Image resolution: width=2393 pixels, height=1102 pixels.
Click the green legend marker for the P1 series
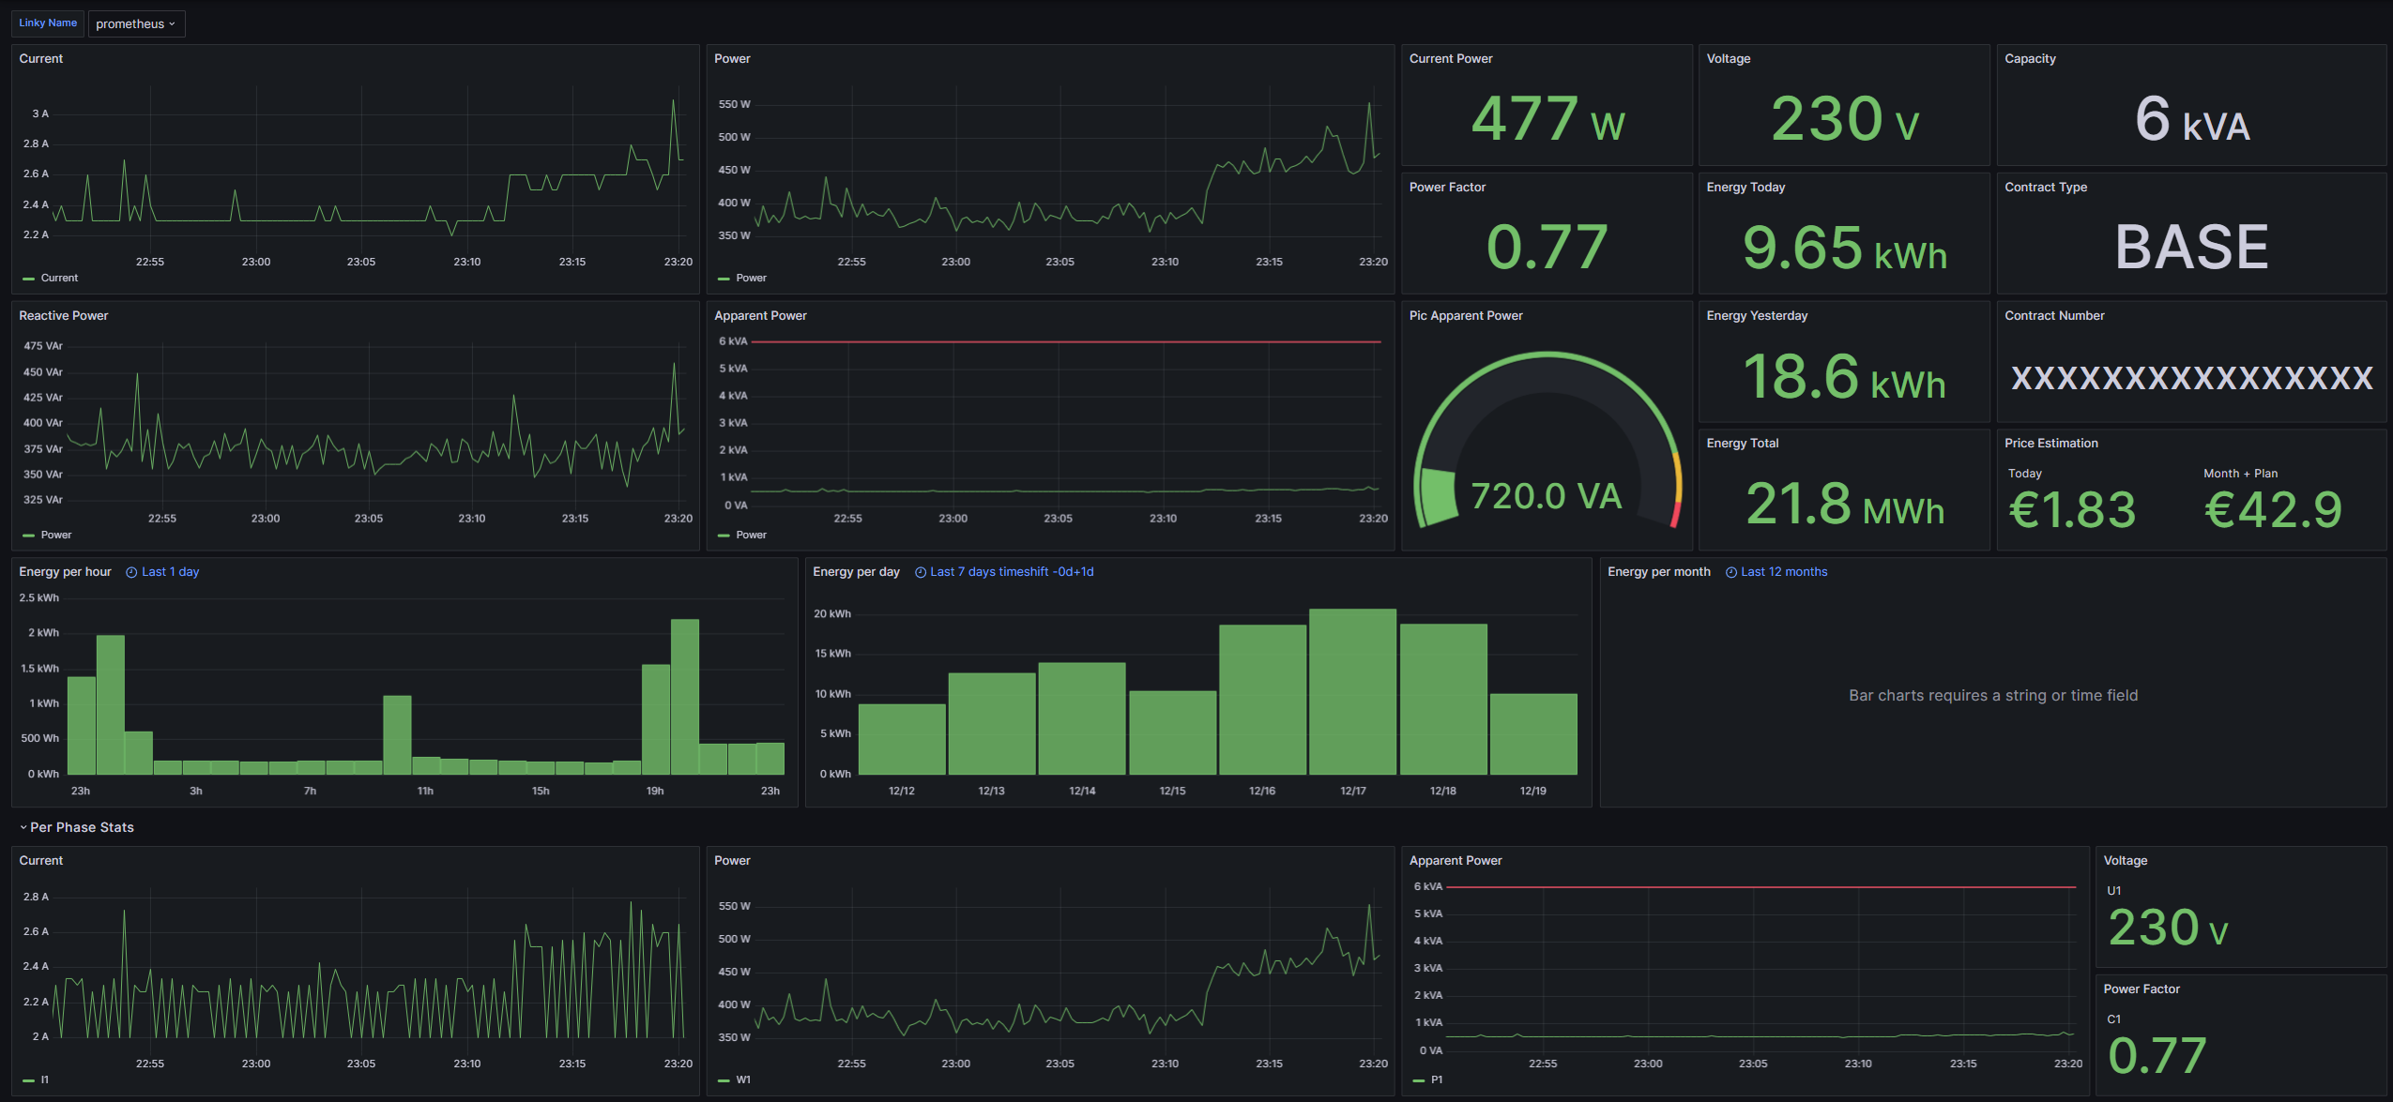coord(1419,1080)
